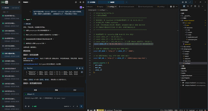Click the compass icon in editor toolbar

click(x=171, y=7)
